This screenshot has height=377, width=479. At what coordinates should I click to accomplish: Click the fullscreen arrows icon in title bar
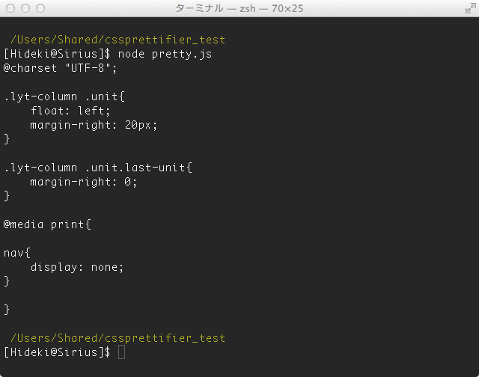(471, 8)
